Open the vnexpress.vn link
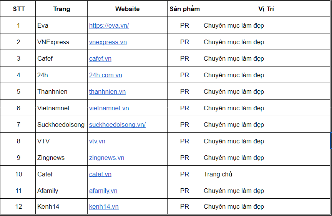 (x=108, y=42)
